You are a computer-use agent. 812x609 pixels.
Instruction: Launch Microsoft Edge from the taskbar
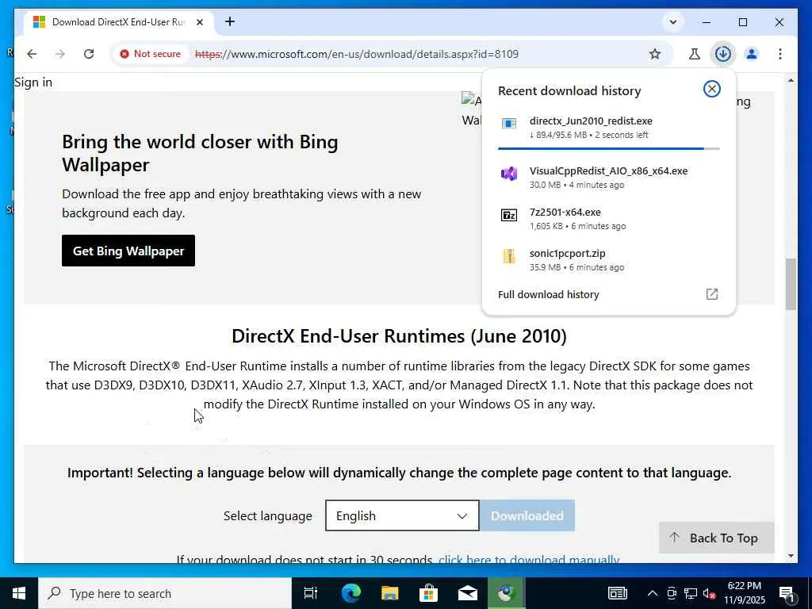point(351,593)
